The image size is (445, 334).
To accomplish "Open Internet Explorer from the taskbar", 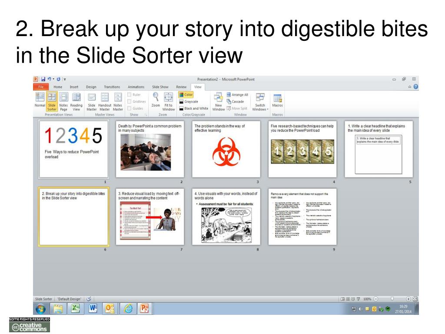I will pyautogui.click(x=128, y=308).
